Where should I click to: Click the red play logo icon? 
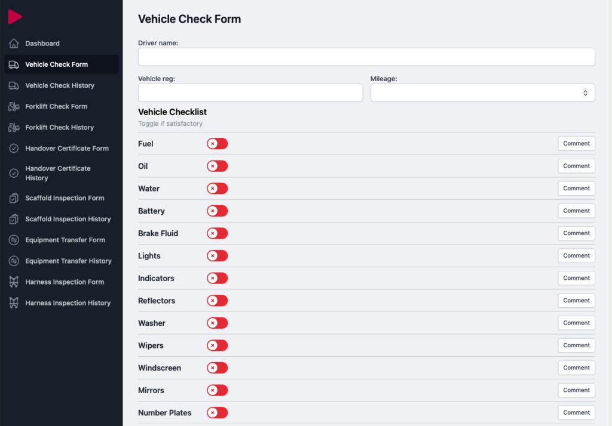15,17
